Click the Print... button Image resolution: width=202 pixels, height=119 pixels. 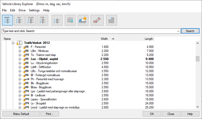coord(50,114)
